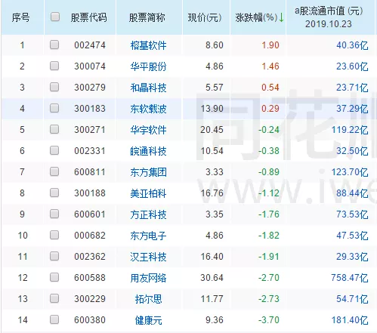Open stock link 东方电子
This screenshot has width=377, height=333.
[148, 236]
